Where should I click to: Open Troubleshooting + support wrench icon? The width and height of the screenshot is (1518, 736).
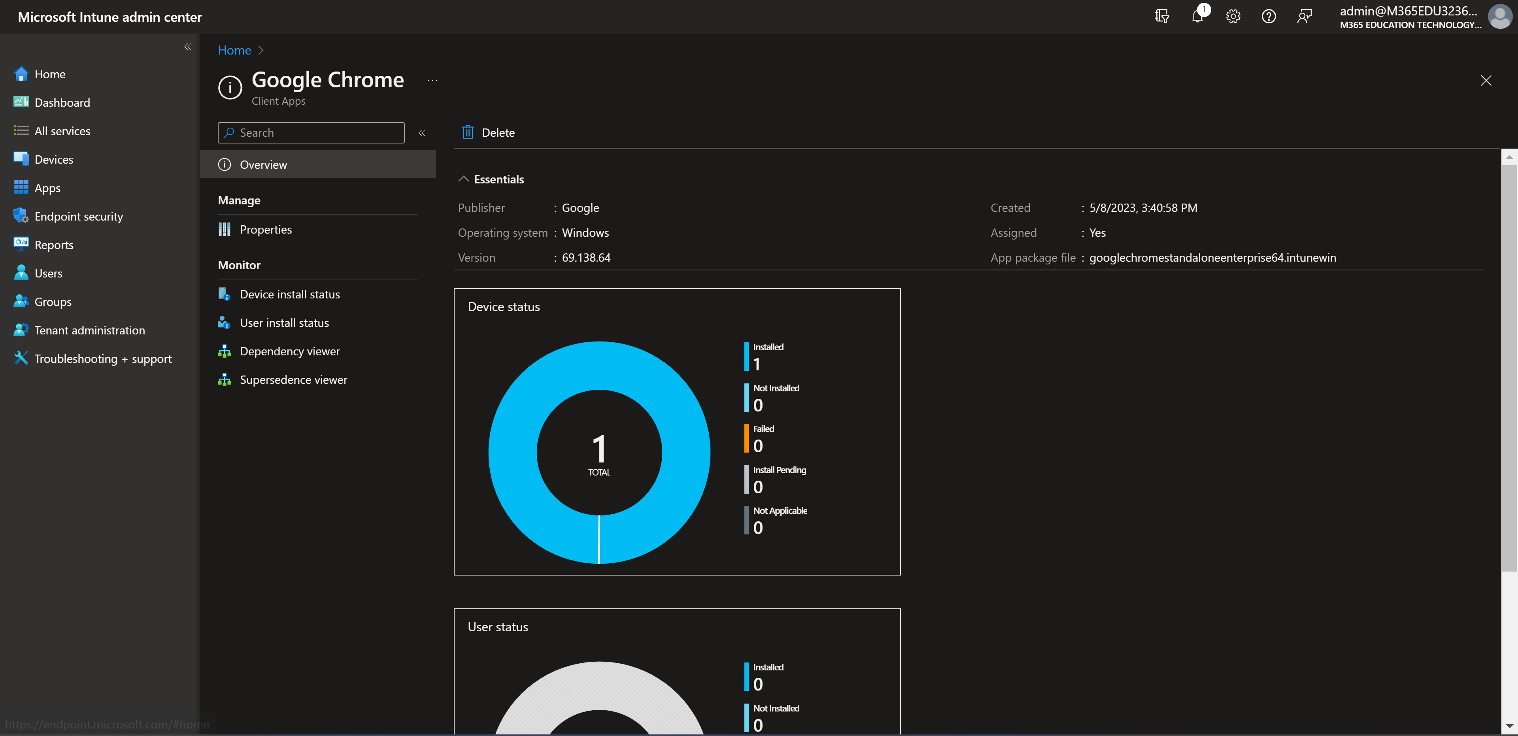pos(21,358)
